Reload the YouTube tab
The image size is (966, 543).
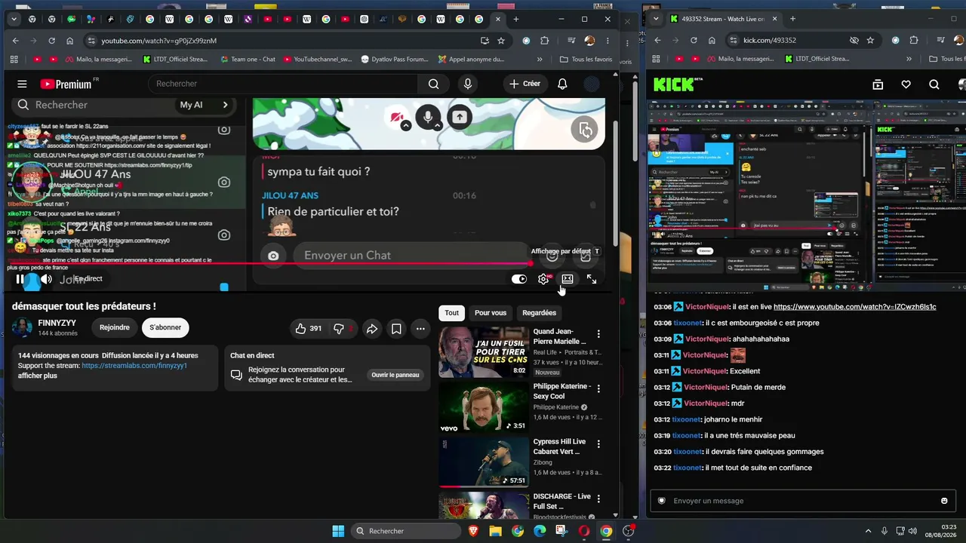(51, 41)
